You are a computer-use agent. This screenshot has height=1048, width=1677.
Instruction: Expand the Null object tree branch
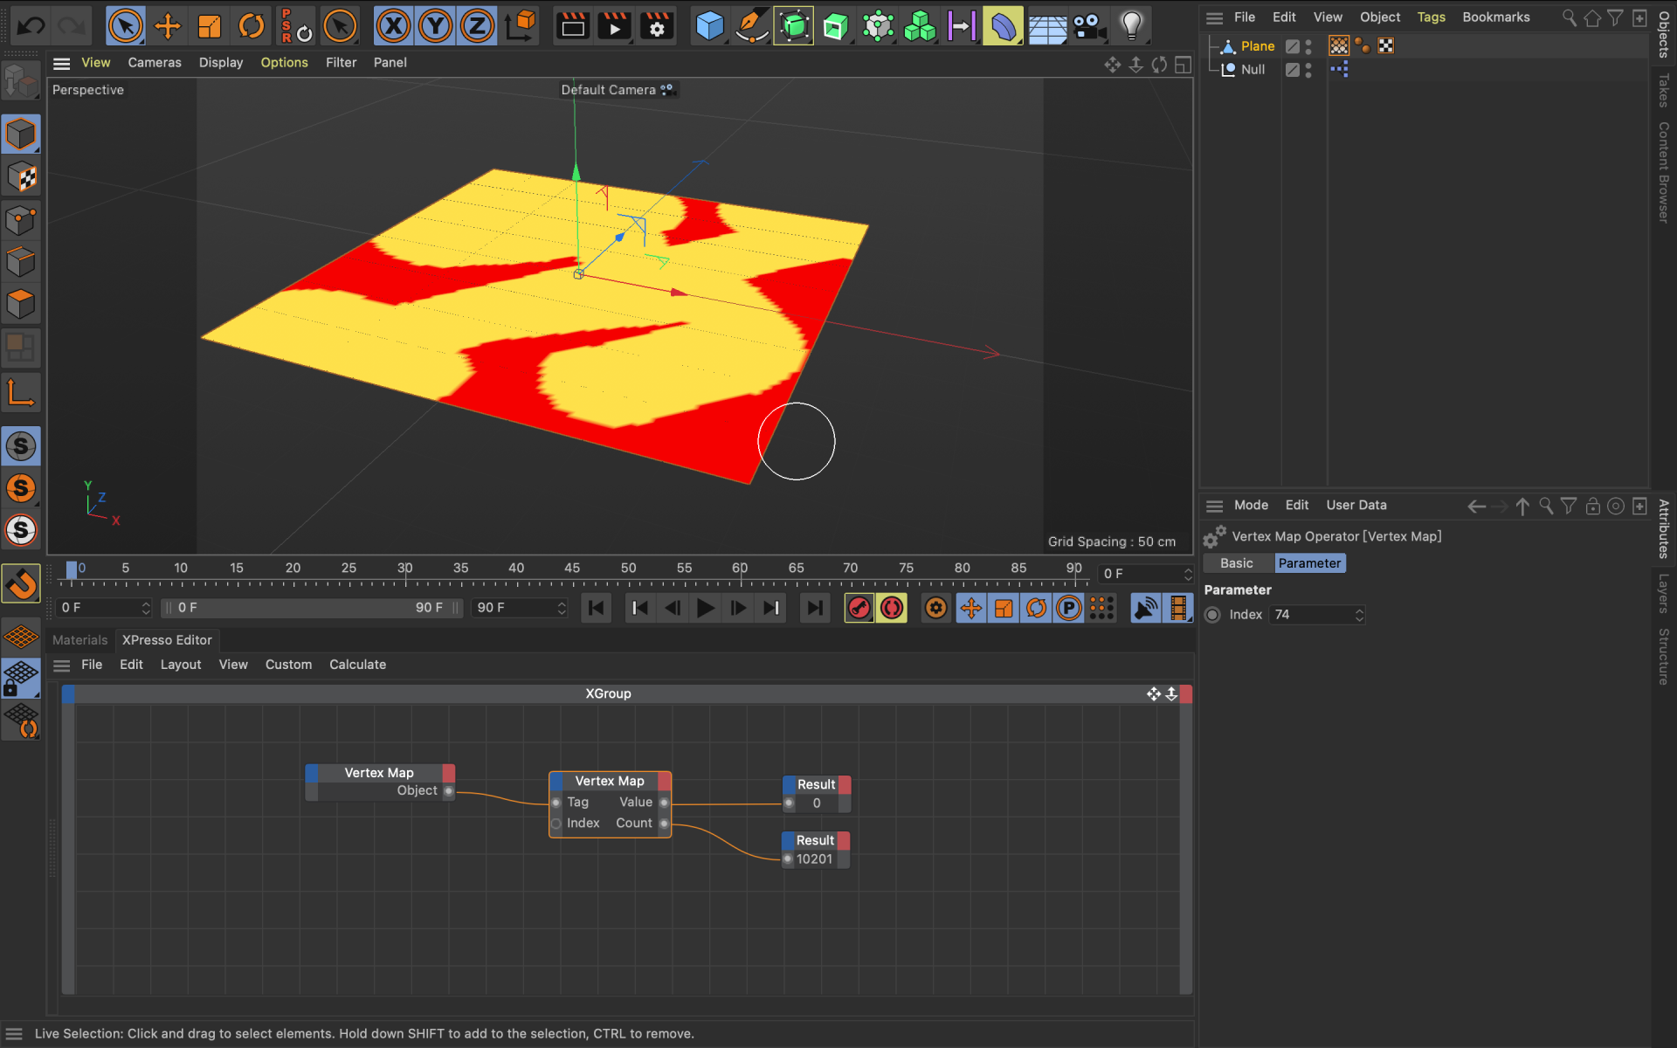click(x=1213, y=69)
